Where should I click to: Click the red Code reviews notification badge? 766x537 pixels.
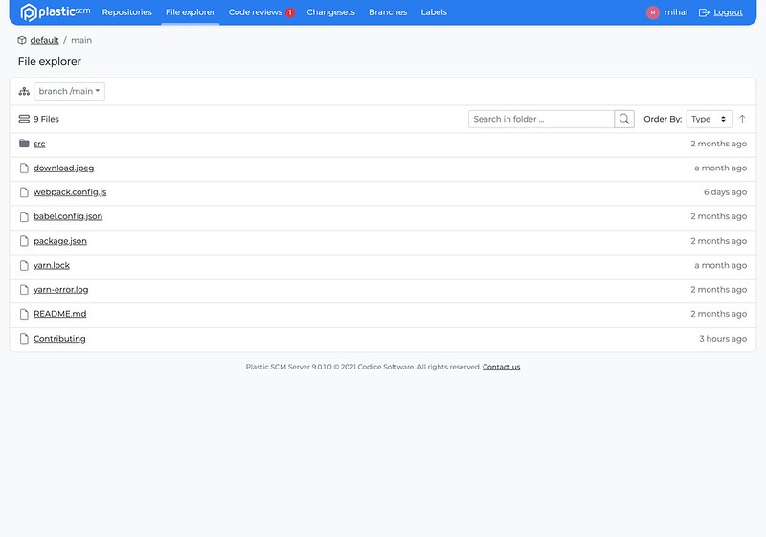290,12
